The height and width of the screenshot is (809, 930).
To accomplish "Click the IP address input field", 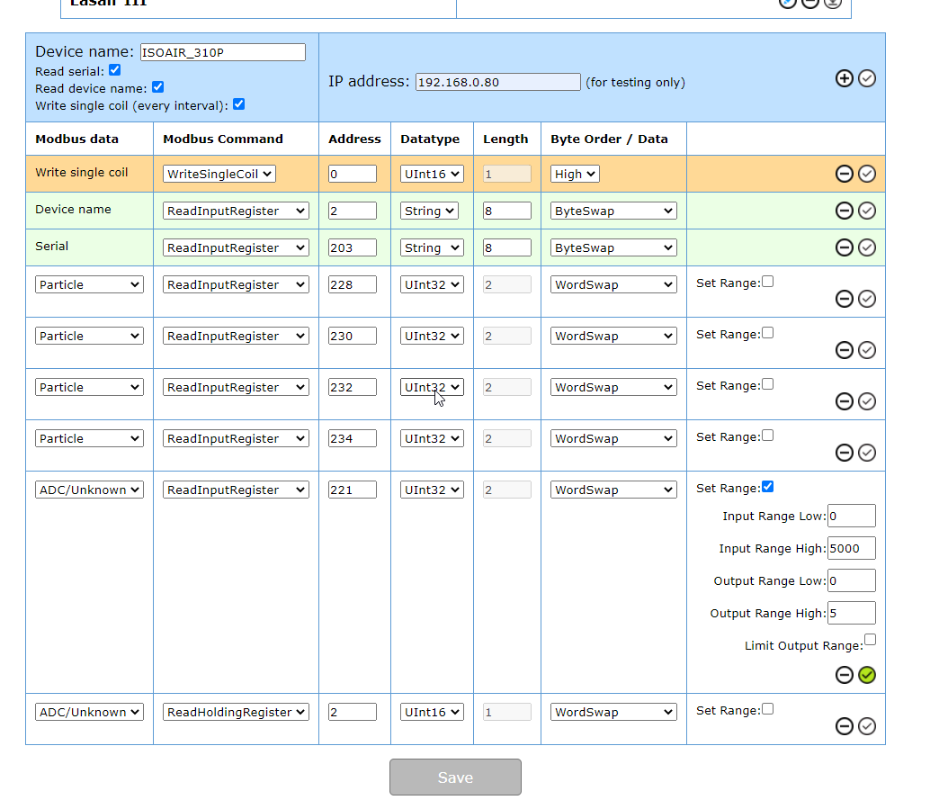I will (x=497, y=82).
